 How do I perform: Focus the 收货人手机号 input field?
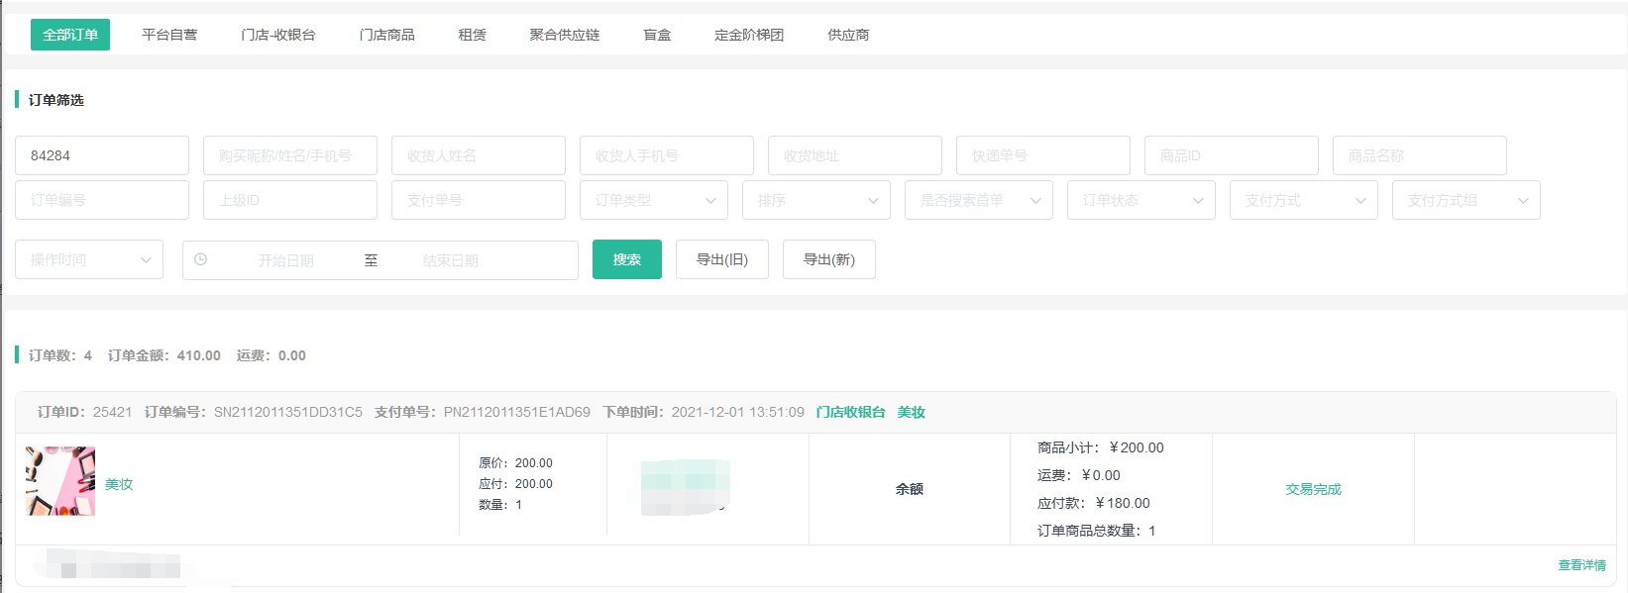[666, 155]
